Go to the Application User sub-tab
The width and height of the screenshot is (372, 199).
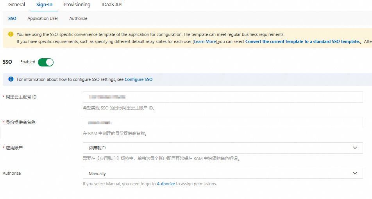tap(43, 18)
